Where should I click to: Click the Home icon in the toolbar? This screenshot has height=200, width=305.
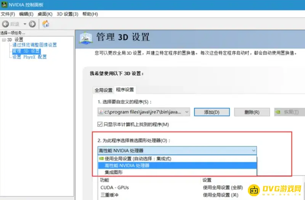(45, 24)
